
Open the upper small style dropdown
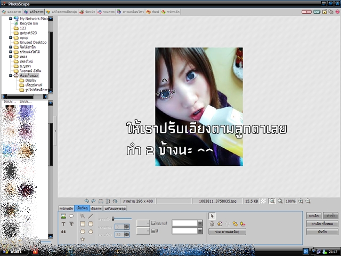[143, 223]
